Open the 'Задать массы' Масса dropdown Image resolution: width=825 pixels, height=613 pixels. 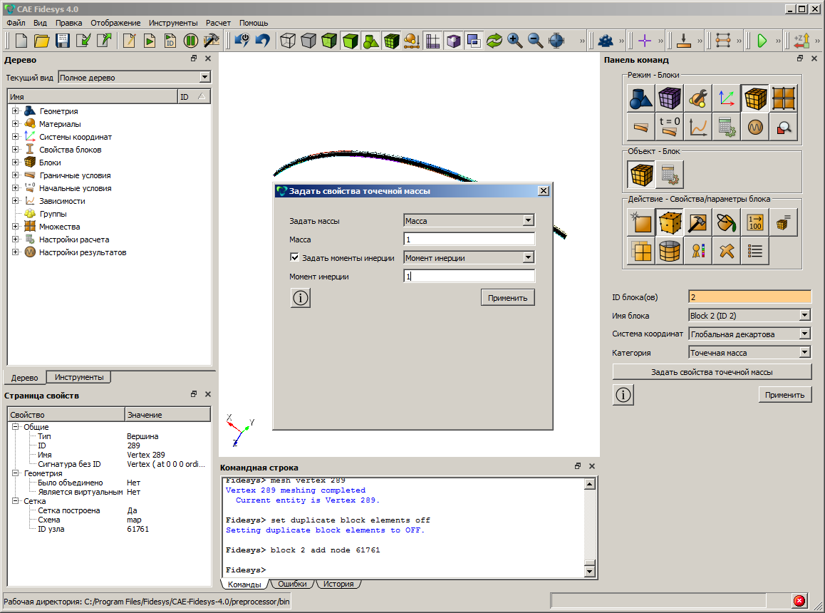click(529, 221)
